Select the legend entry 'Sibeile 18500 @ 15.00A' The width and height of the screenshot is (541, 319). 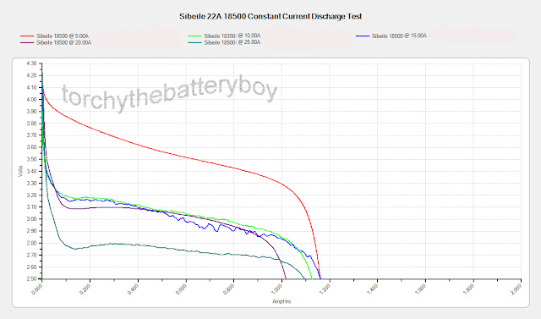[399, 36]
